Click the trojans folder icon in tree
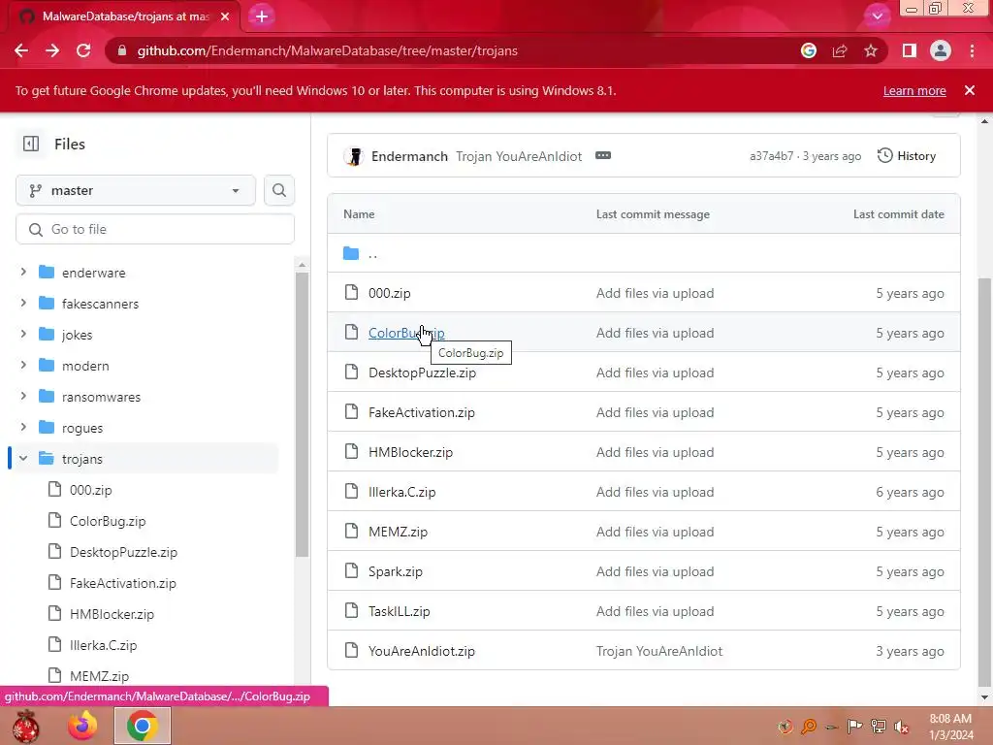The image size is (993, 745). pyautogui.click(x=47, y=459)
